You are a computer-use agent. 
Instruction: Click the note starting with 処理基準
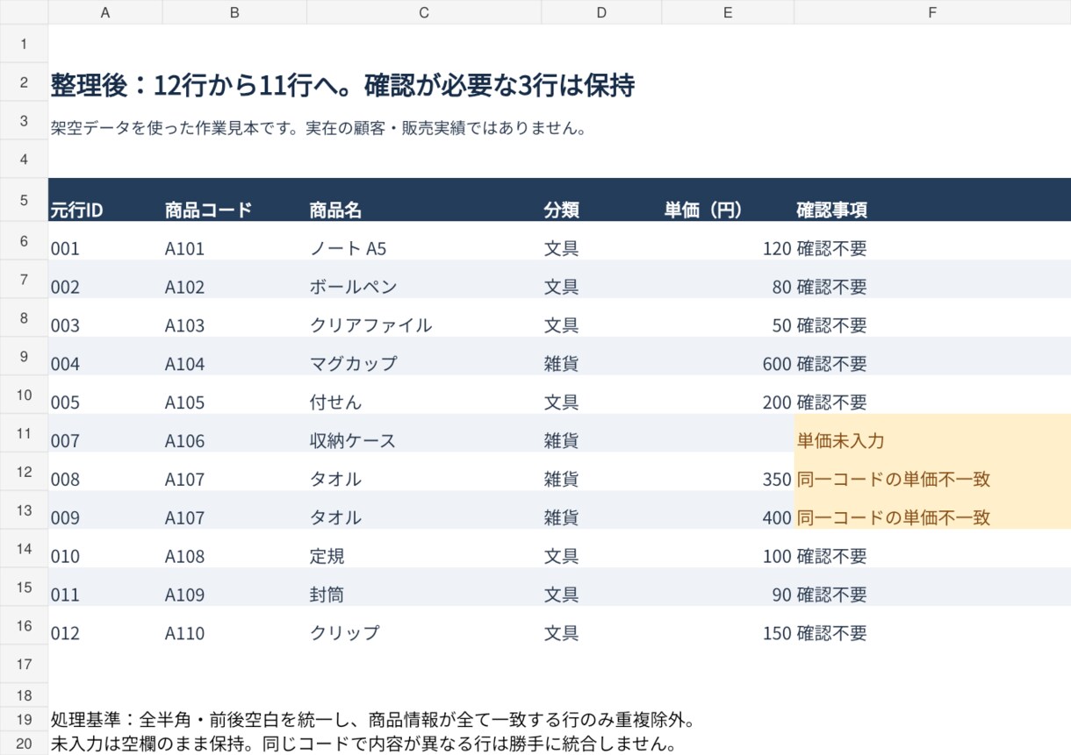[x=374, y=721]
